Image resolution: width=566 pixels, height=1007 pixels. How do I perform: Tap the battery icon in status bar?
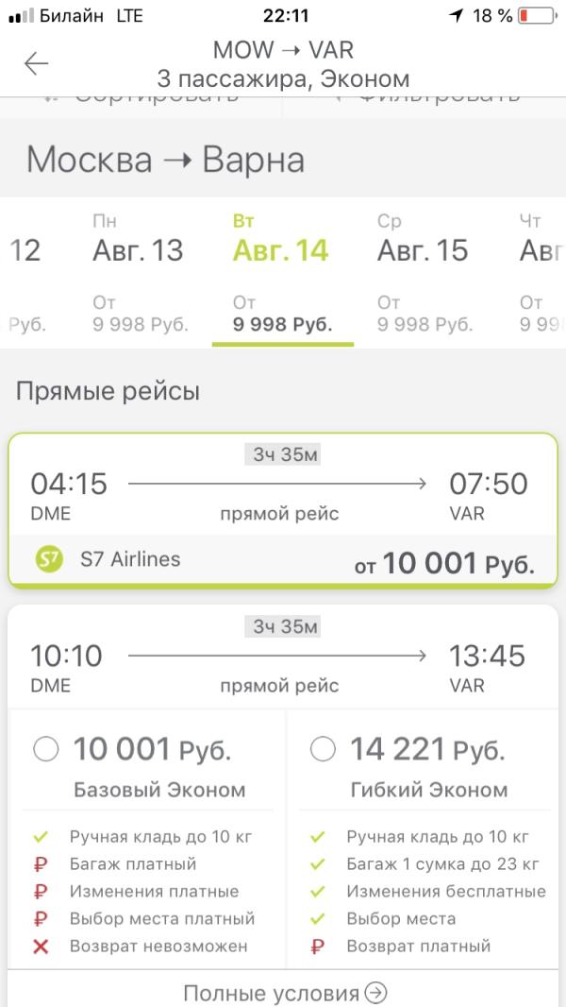point(537,15)
